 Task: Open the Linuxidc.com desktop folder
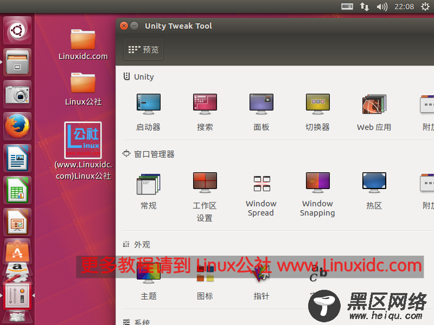tap(83, 44)
